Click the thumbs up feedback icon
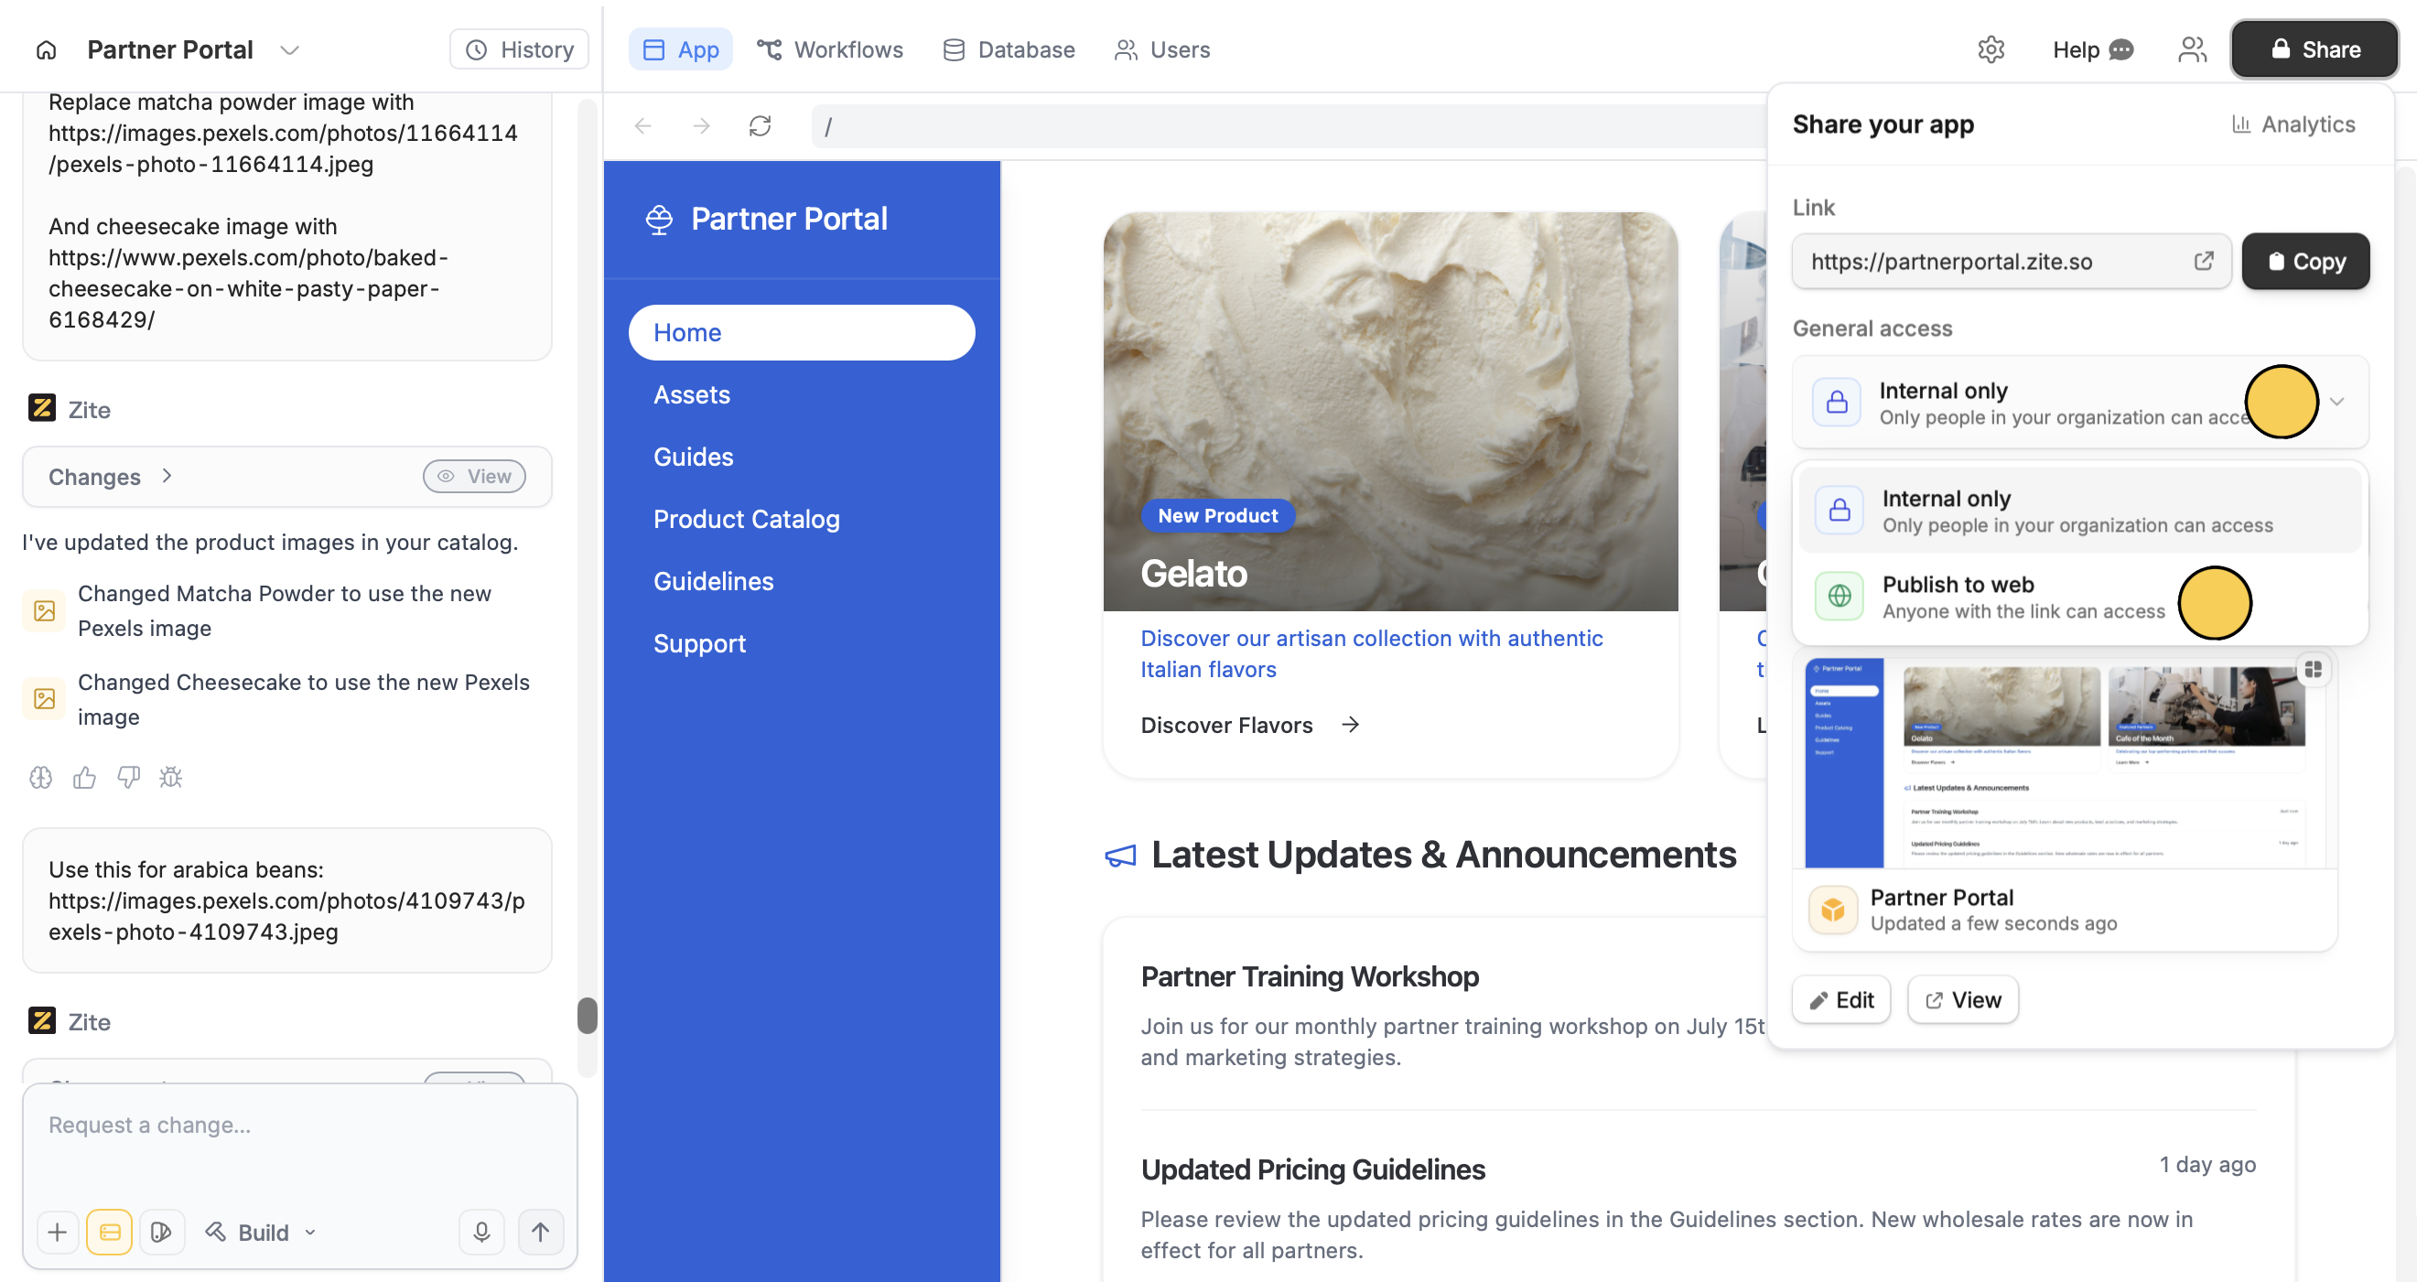 84,778
